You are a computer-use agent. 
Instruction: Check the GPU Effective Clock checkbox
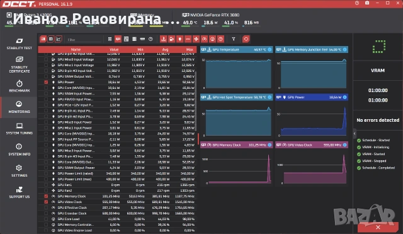[46, 208]
